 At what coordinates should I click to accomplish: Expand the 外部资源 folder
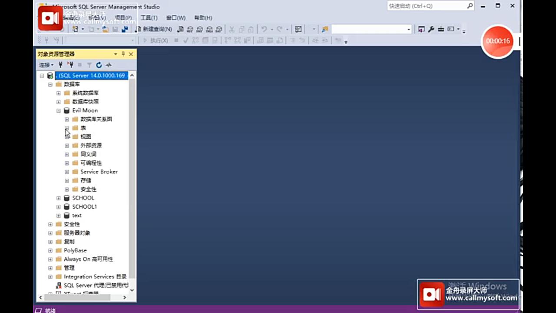[66, 146]
